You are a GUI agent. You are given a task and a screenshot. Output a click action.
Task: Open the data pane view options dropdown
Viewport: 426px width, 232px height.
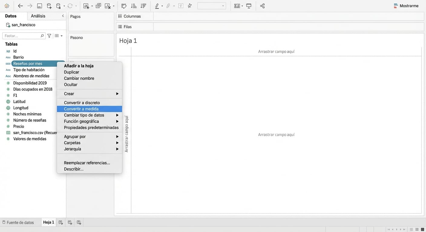[x=59, y=36]
